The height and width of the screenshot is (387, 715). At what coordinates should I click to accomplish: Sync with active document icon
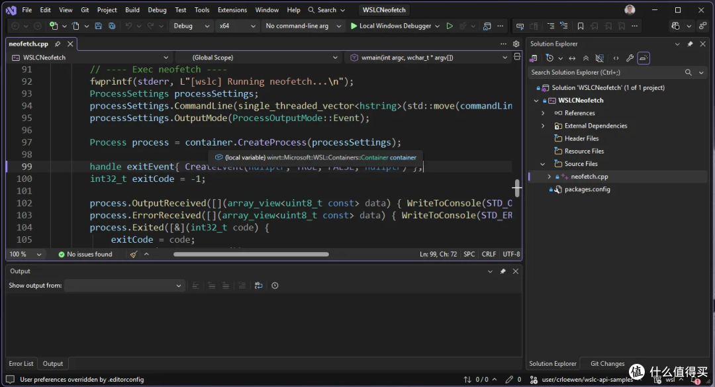pyautogui.click(x=572, y=58)
